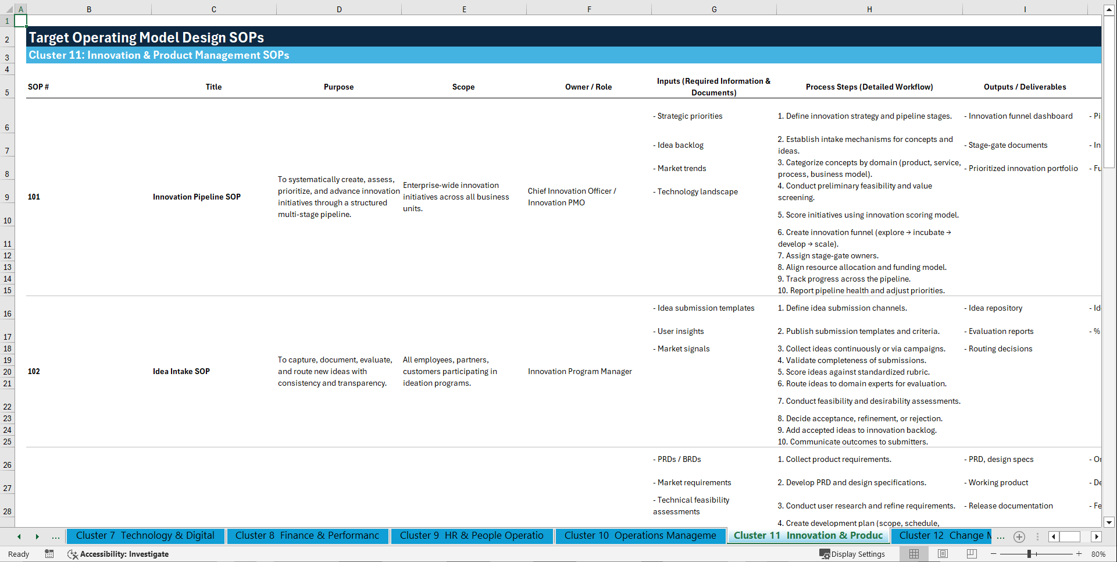Open hidden sheets list via left ellipsis

pyautogui.click(x=55, y=536)
